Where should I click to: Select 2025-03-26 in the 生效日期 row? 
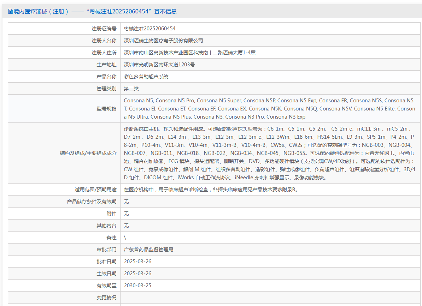137,274
